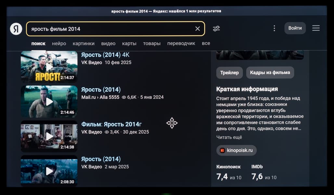Image resolution: width=334 pixels, height=195 pixels.
Task: Open search filter settings icon
Action: 216,29
